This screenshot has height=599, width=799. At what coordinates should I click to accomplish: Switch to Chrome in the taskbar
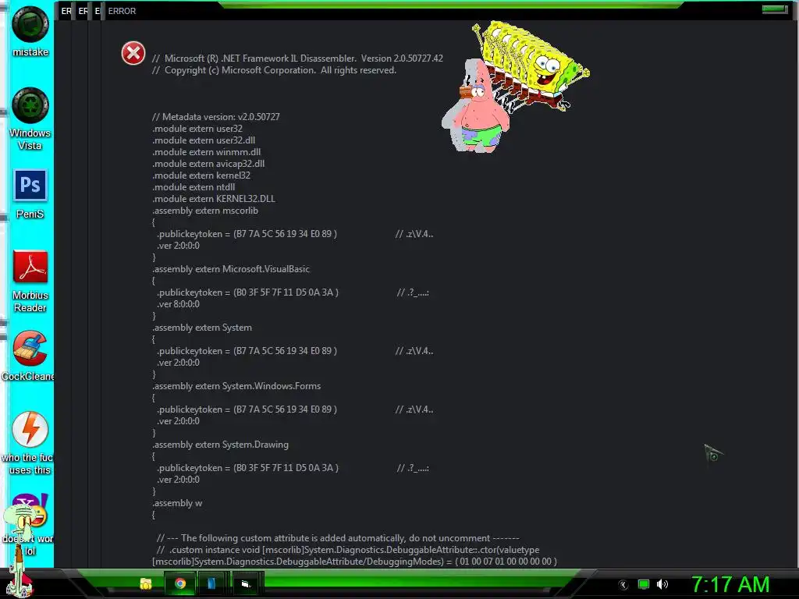point(180,583)
